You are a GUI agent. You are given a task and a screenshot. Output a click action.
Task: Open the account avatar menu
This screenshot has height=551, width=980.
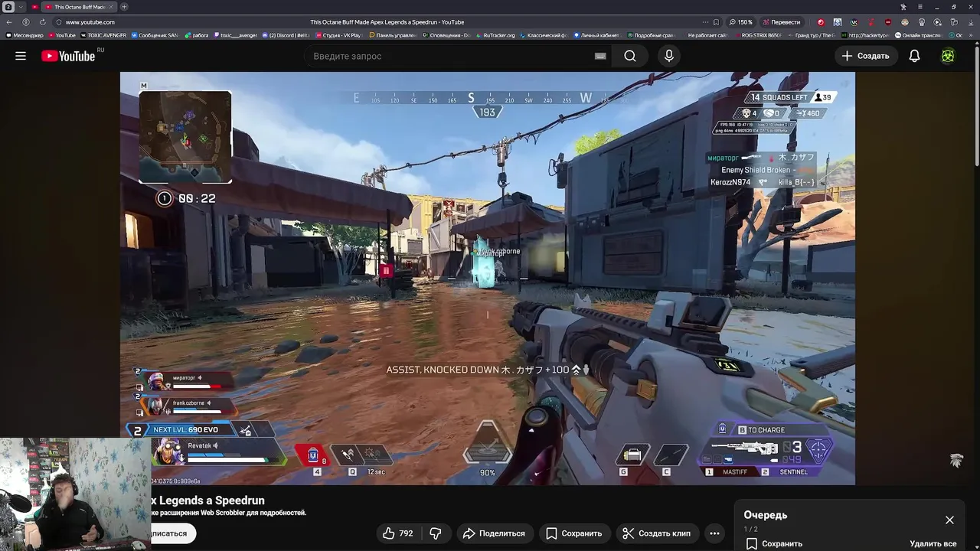coord(948,56)
